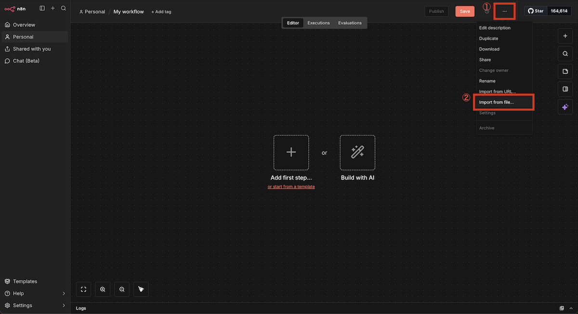Save the workflow

(x=464, y=11)
